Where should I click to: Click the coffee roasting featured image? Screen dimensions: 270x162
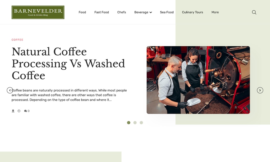click(x=198, y=80)
